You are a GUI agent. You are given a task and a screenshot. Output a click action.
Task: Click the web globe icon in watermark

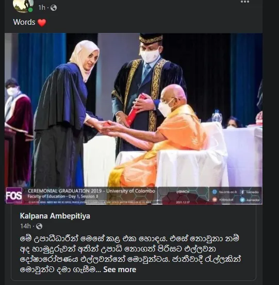tap(215, 192)
